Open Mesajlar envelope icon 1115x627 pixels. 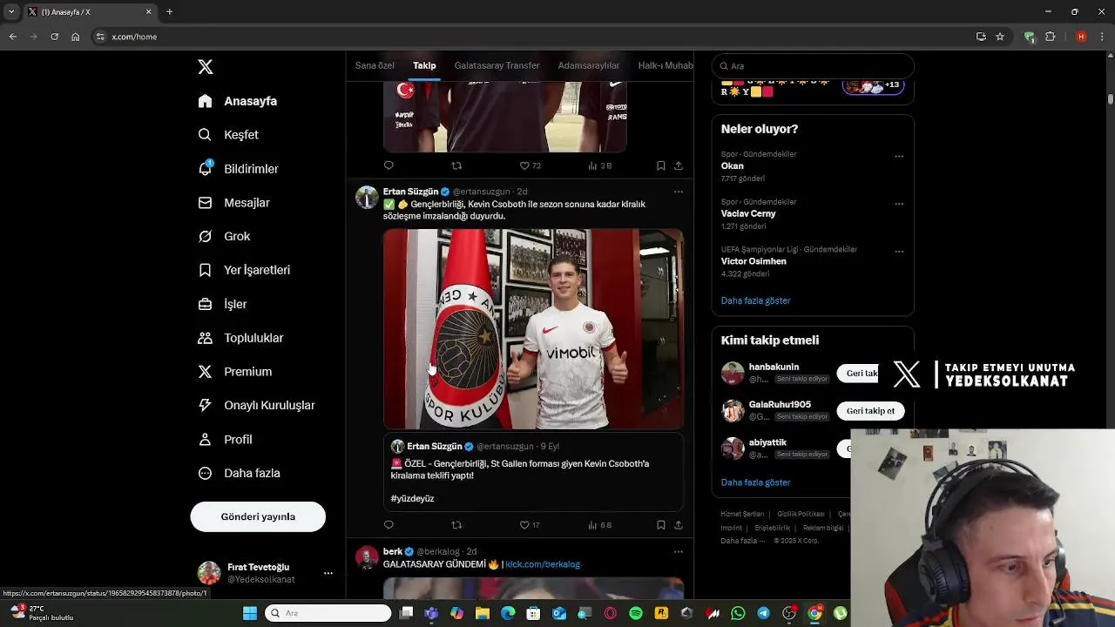coord(205,202)
